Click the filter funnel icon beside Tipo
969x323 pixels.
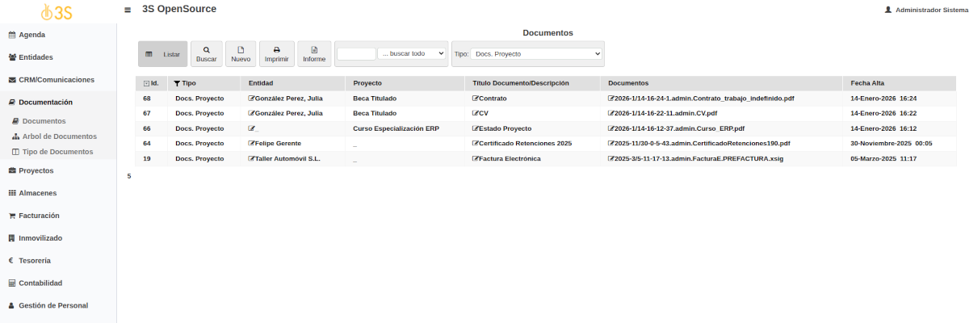[177, 83]
